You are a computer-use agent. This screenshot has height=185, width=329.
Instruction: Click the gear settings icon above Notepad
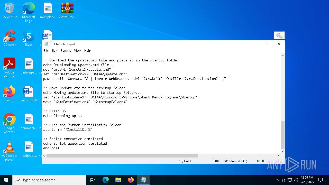point(279,35)
